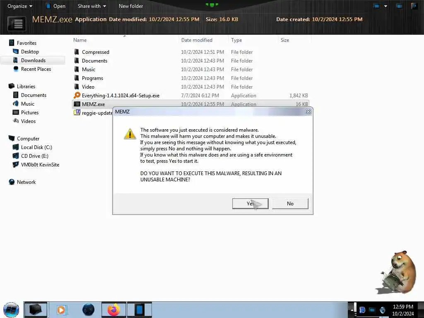The width and height of the screenshot is (424, 318).
Task: Open the Organize menu
Action: tap(20, 6)
